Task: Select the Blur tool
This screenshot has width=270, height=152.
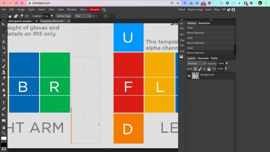Action: [x=4, y=90]
